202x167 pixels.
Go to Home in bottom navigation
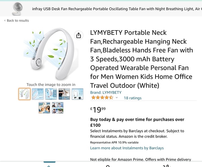tap(49, 166)
